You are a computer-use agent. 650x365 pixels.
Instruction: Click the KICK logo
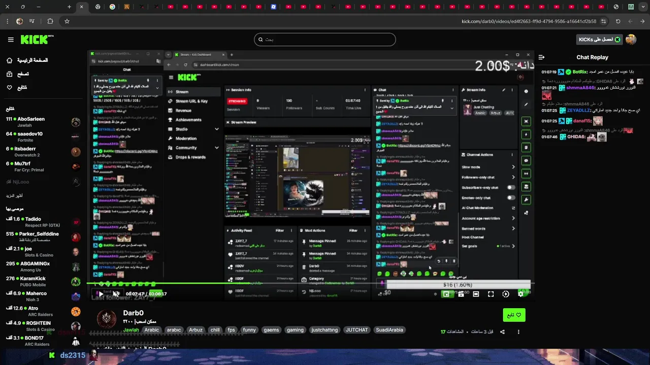pyautogui.click(x=37, y=40)
